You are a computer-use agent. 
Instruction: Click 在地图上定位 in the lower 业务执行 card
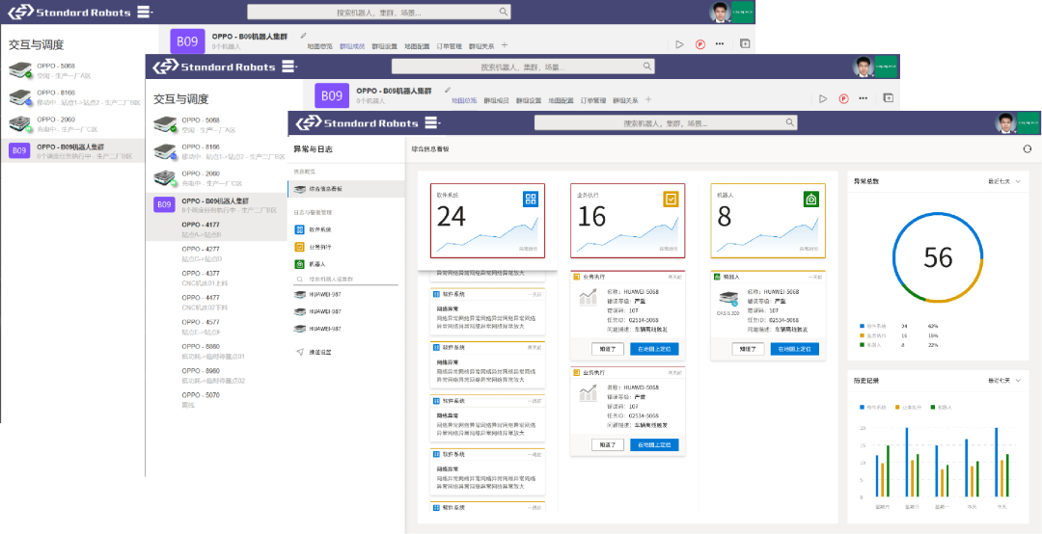coord(654,445)
